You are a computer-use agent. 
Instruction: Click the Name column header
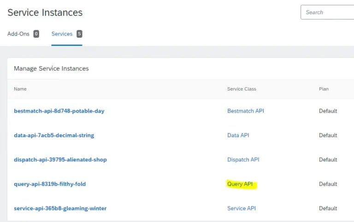tap(20, 89)
